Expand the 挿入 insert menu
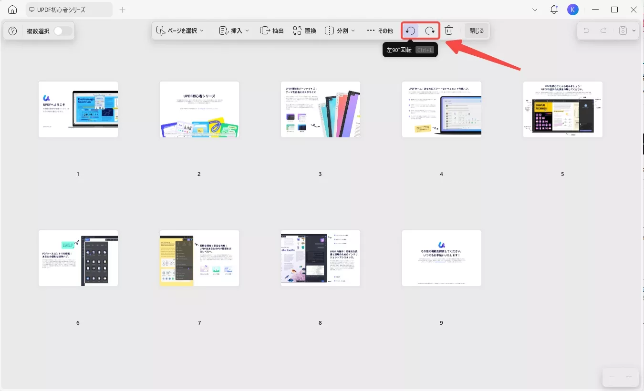The image size is (644, 391). [x=234, y=31]
